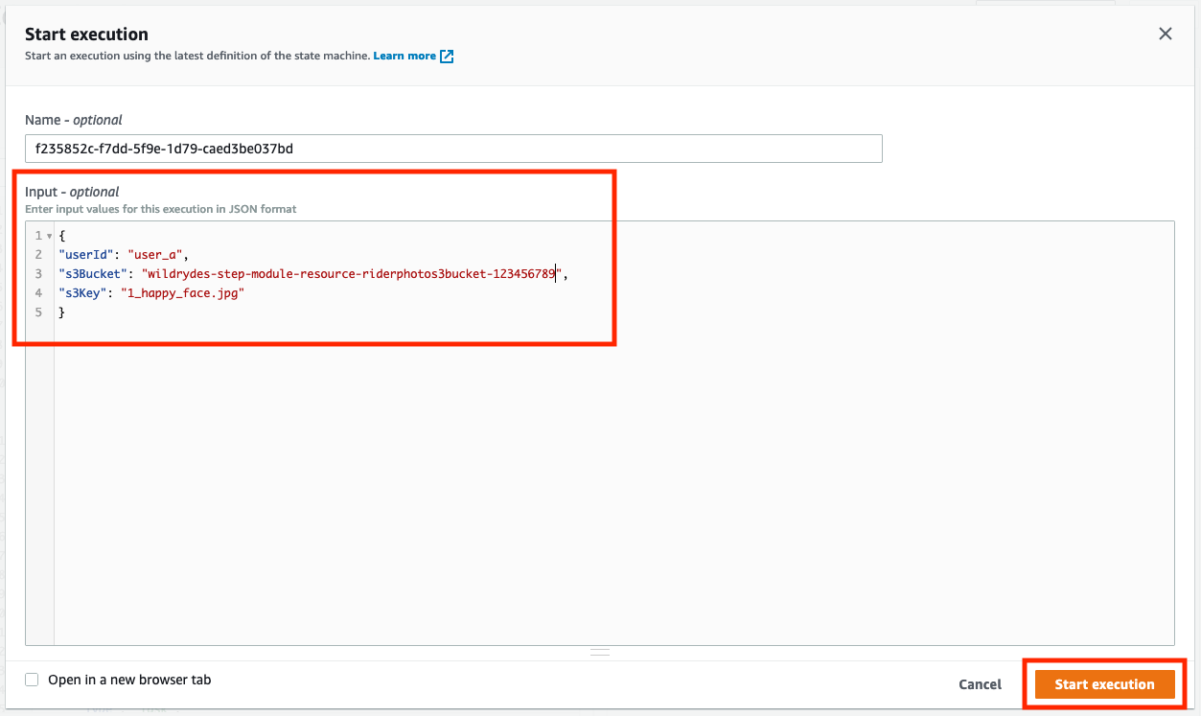Click into the execution Name field
The image size is (1201, 716).
click(453, 149)
